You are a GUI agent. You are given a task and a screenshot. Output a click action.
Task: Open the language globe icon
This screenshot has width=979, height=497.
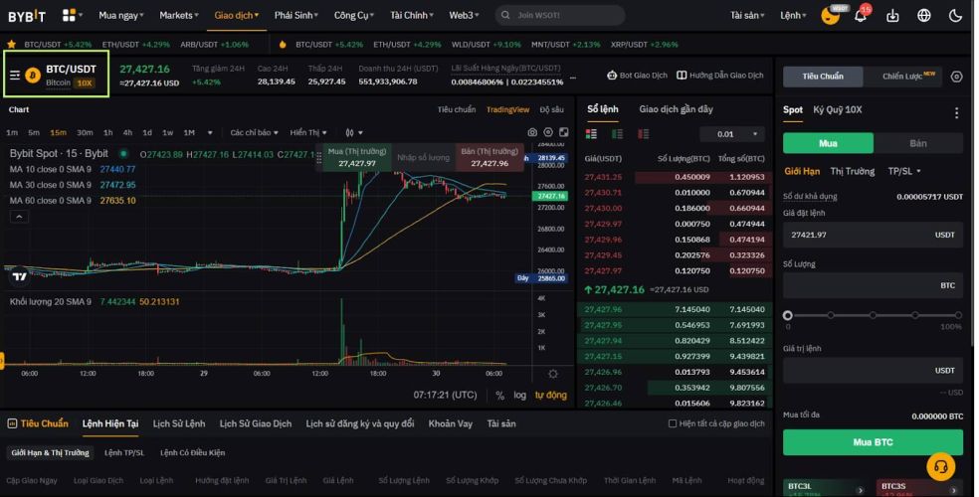point(924,16)
